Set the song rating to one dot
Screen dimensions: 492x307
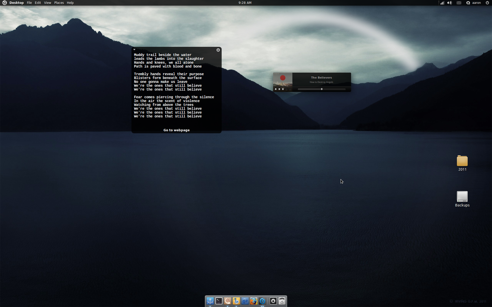(x=276, y=89)
